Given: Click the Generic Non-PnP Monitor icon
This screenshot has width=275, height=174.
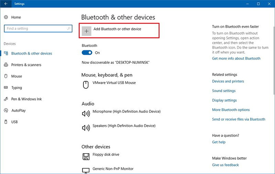Looking at the screenshot, I should click(86, 170).
